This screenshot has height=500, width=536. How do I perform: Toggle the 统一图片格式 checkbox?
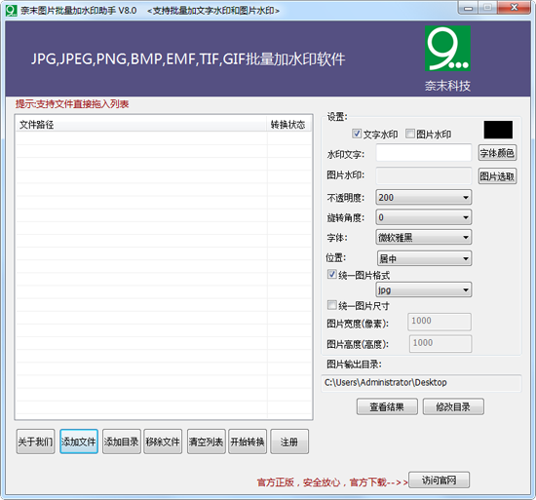coord(332,274)
